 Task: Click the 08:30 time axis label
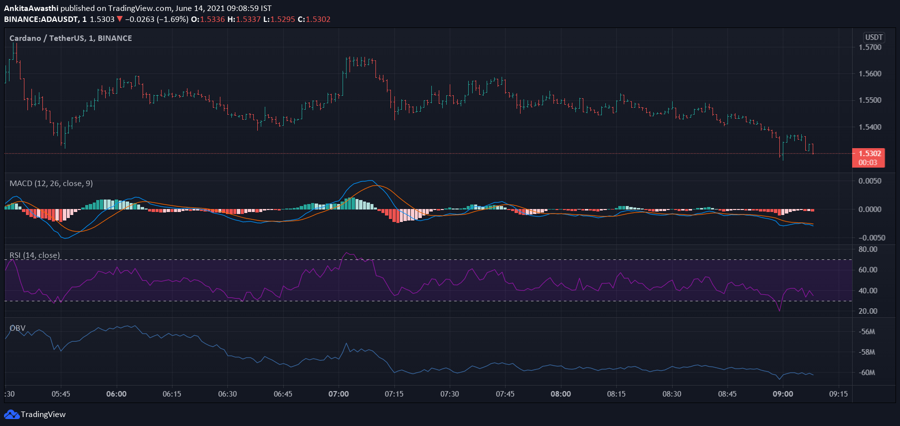[x=672, y=394]
